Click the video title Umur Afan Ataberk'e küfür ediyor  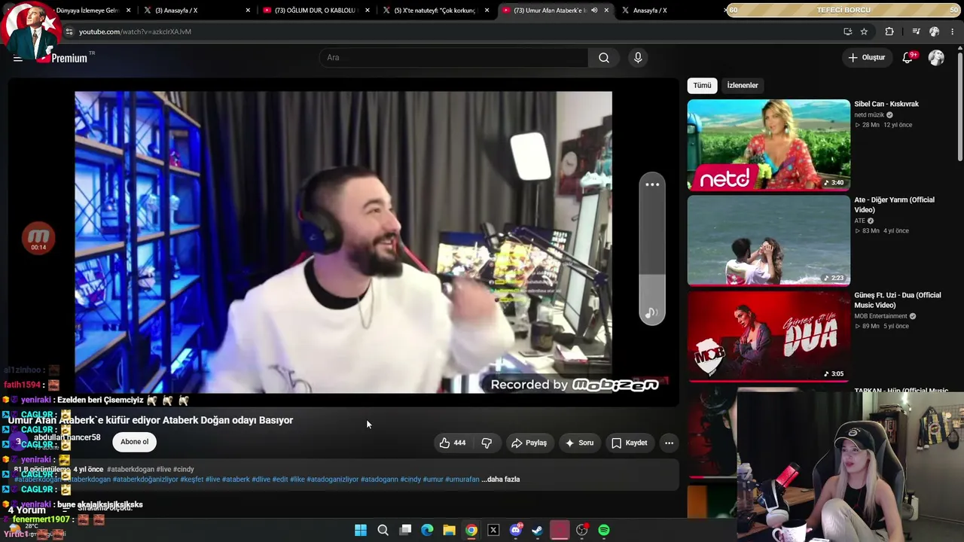pos(151,420)
